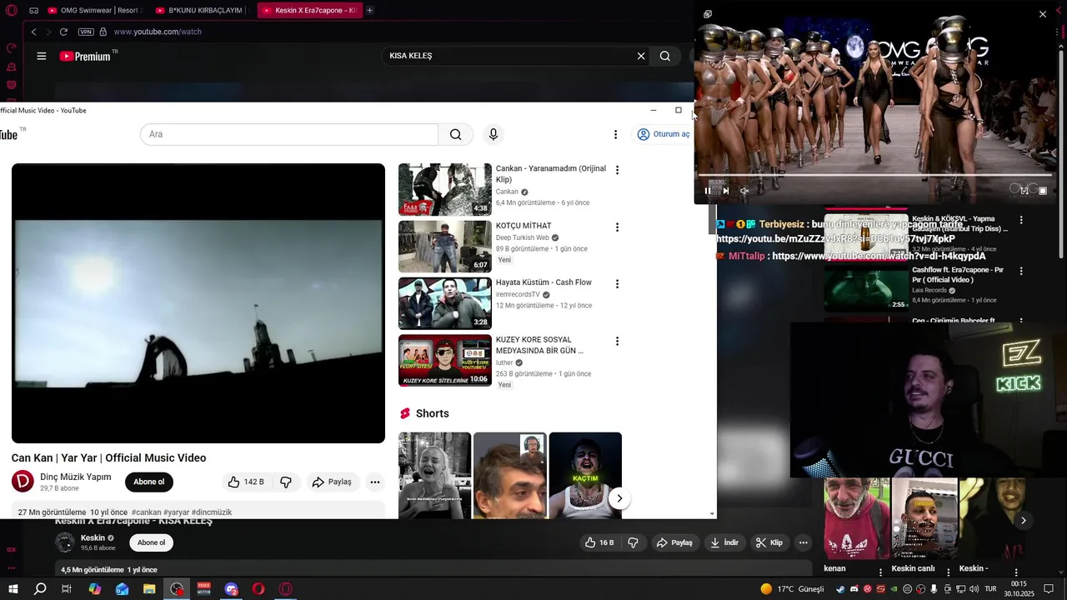Clear the KISA KELEŞ search text
This screenshot has height=600, width=1067.
click(x=641, y=56)
